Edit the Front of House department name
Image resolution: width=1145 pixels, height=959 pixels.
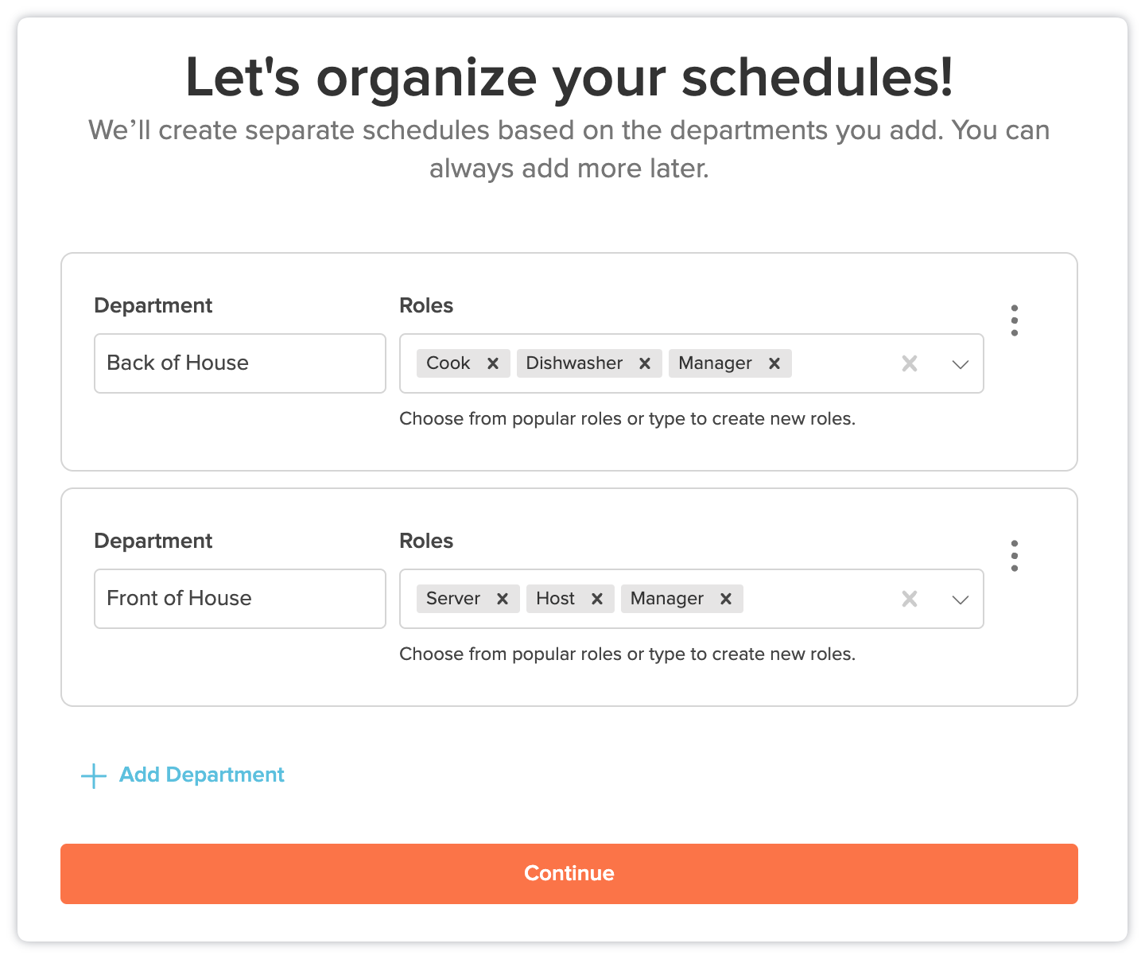pos(240,599)
